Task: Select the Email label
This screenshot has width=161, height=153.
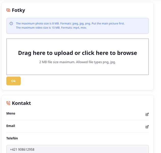Action: pos(11,126)
